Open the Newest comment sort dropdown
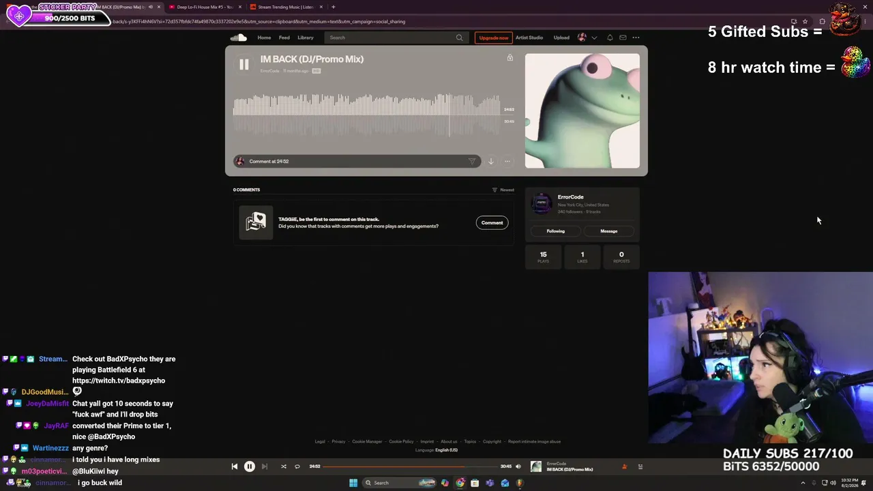The width and height of the screenshot is (873, 491). tap(503, 190)
